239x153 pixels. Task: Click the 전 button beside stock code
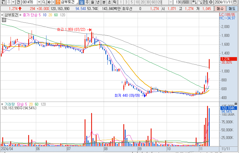19,2
